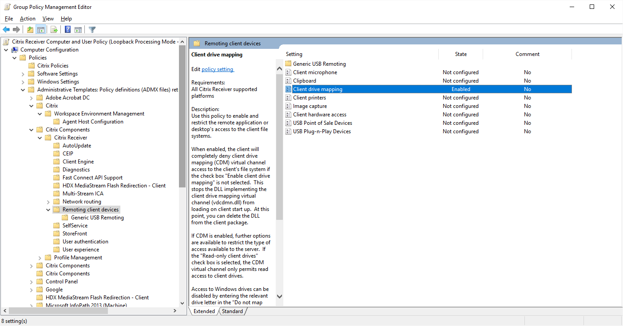Screen dimensions: 623x326
Task: Collapse the Remoting client devices node
Action: pos(48,210)
